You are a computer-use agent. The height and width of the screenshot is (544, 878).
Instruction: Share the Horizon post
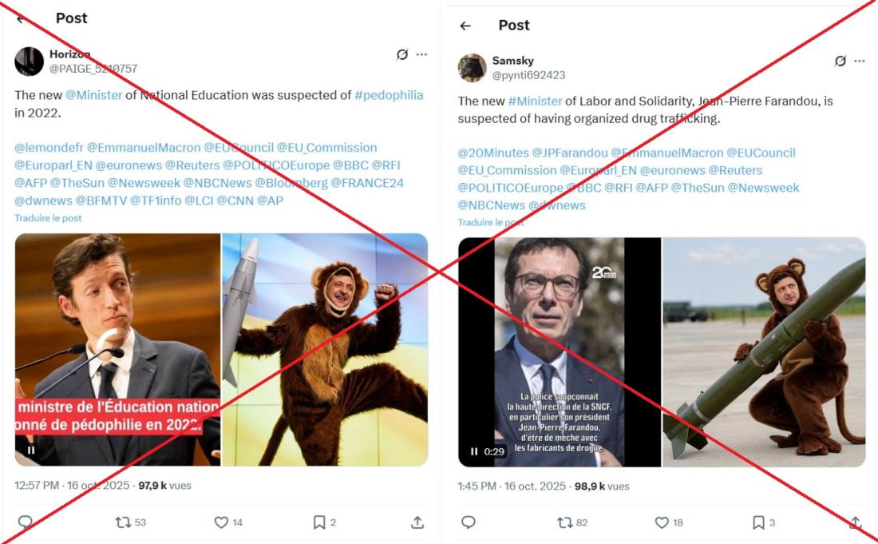pos(417,522)
